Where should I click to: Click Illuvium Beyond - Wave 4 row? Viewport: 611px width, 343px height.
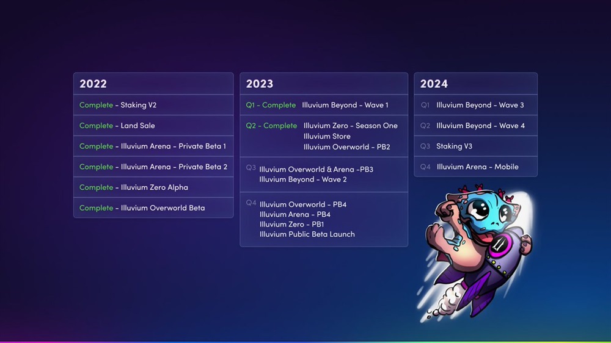tap(475, 126)
